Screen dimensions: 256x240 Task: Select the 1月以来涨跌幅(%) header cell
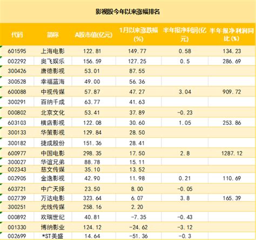click(138, 34)
